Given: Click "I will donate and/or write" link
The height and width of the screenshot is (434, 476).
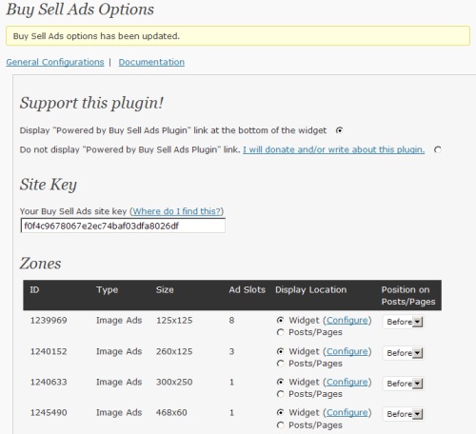Looking at the screenshot, I should (x=334, y=149).
